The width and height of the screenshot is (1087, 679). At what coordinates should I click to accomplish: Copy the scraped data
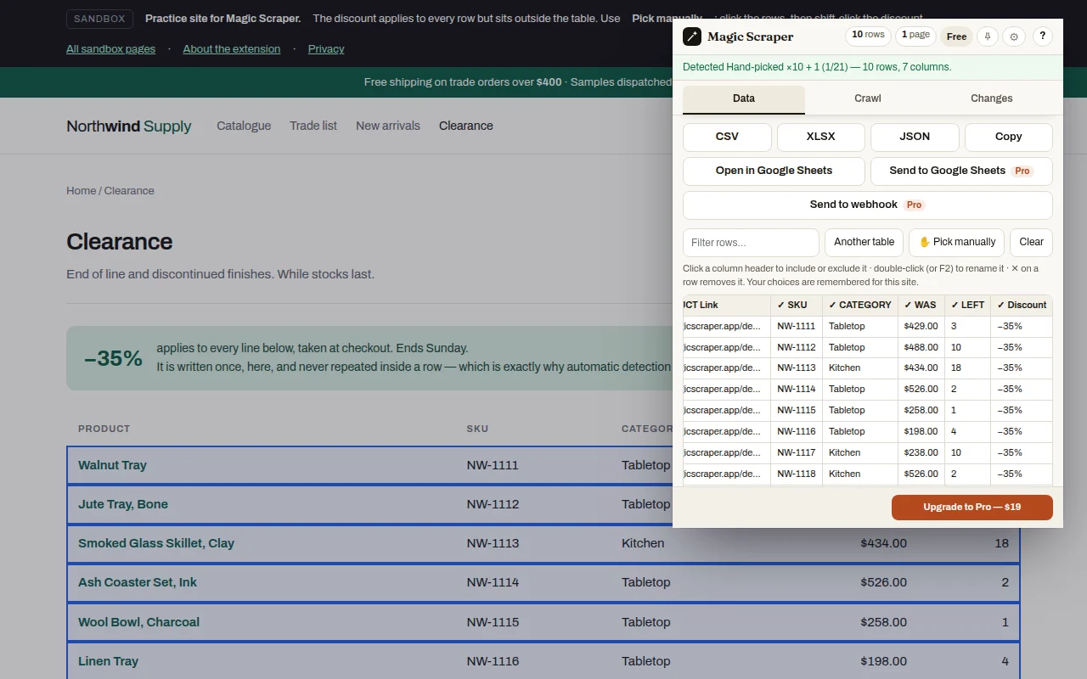tap(1009, 137)
